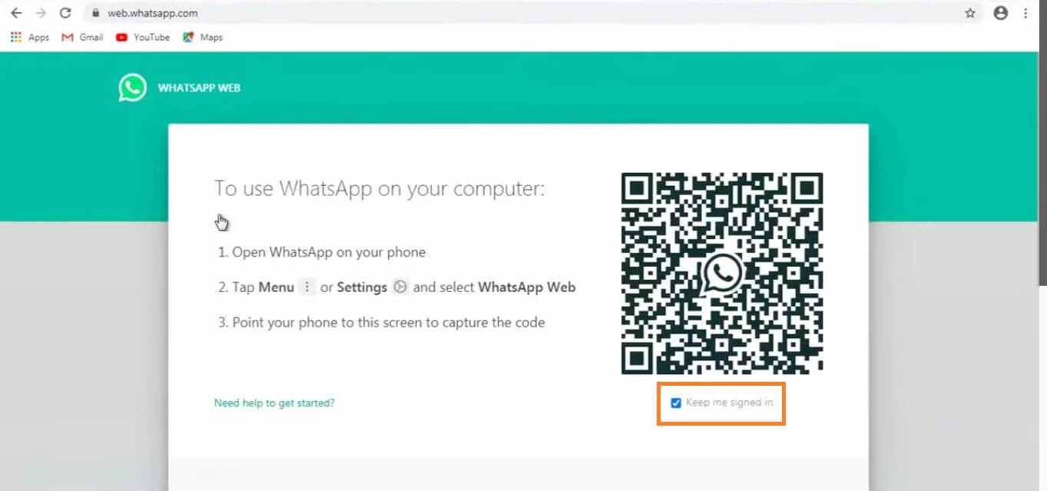Bookmark this page with the star icon
This screenshot has height=491, width=1047.
coord(970,13)
